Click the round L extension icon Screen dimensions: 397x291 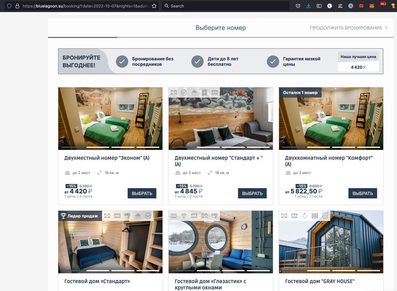pyautogui.click(x=330, y=6)
